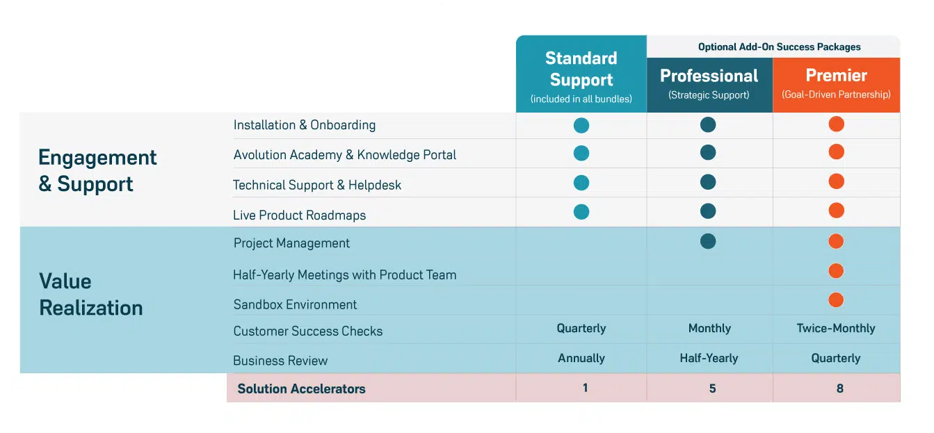Image resolution: width=934 pixels, height=433 pixels.
Task: Click Standard dot for Live Product Roadmaps
Action: (581, 212)
